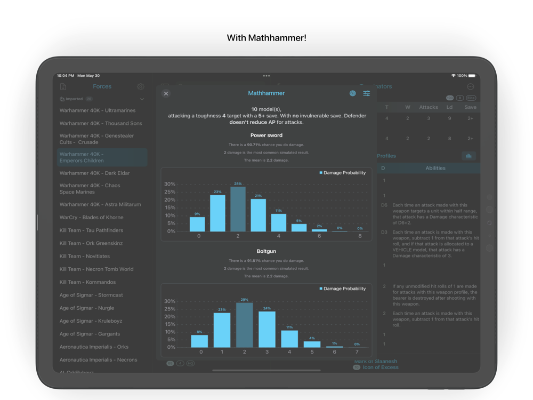Tap the Mathhammer dialog title
The height and width of the screenshot is (400, 533).
[x=266, y=93]
